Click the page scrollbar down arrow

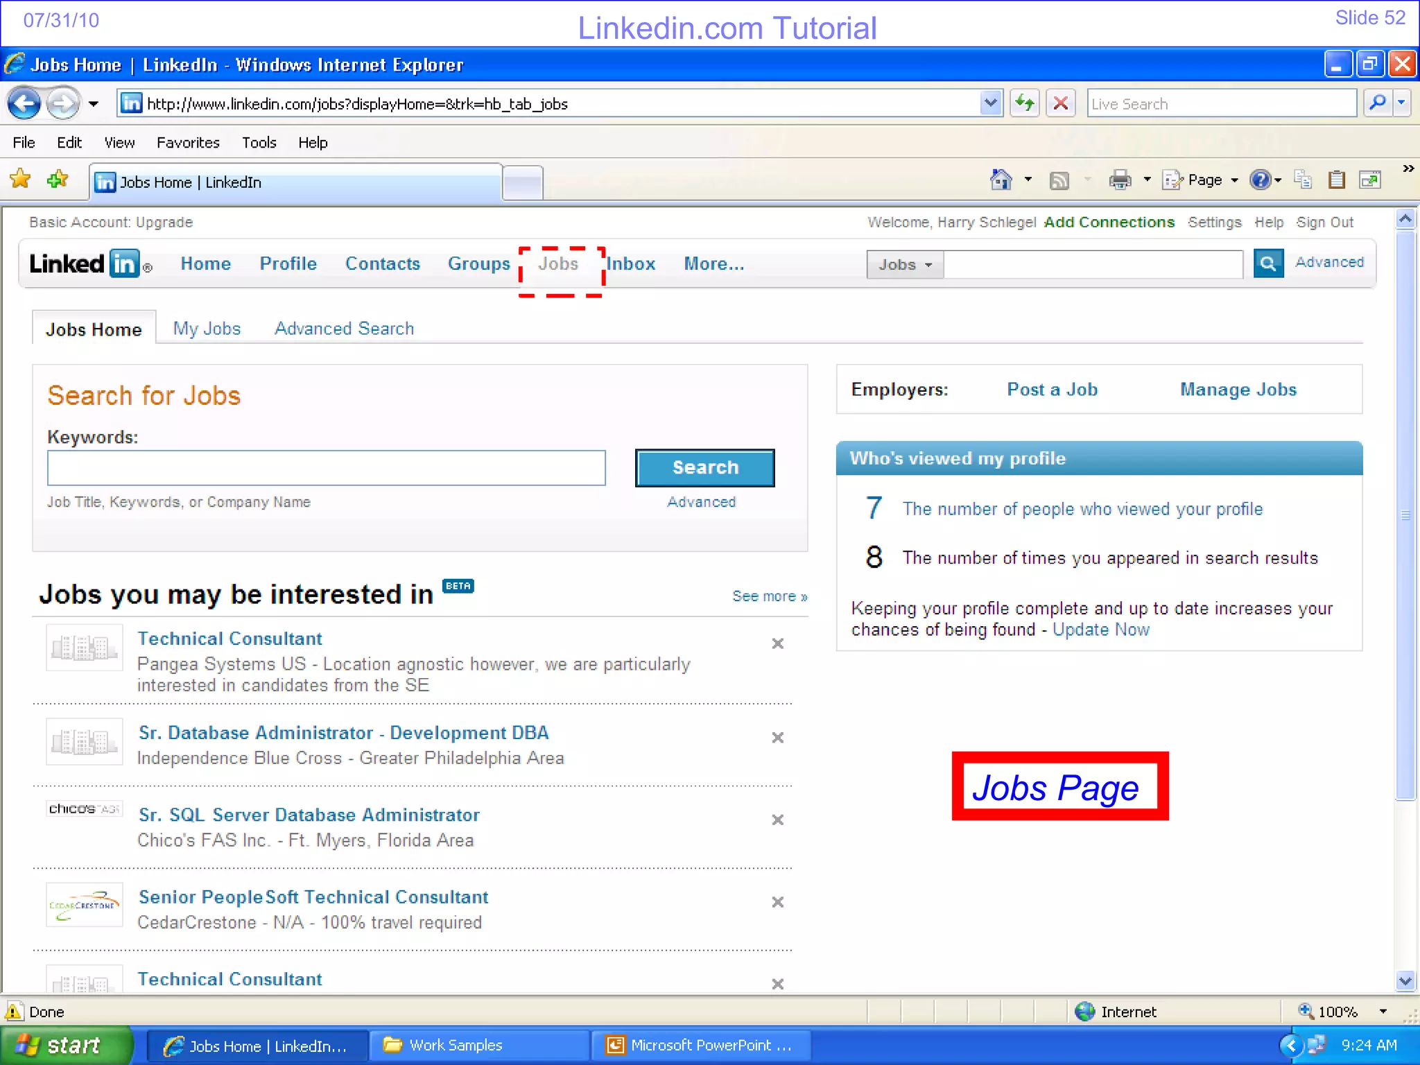1405,980
